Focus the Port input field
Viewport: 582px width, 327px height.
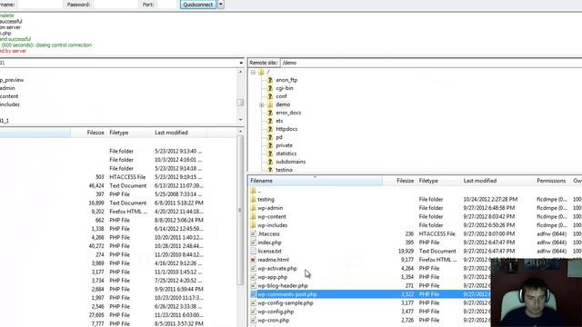tap(167, 5)
